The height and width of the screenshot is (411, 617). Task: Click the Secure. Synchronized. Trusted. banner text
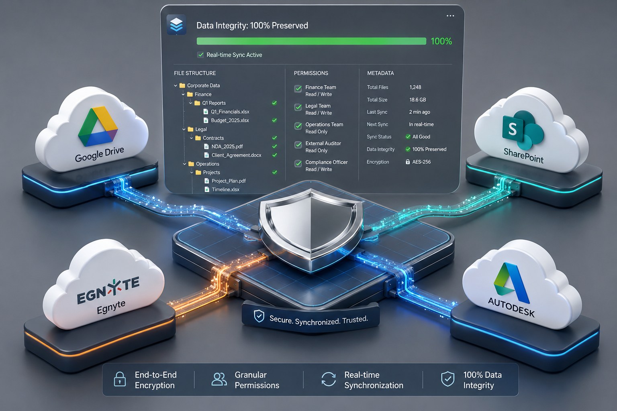[319, 320]
